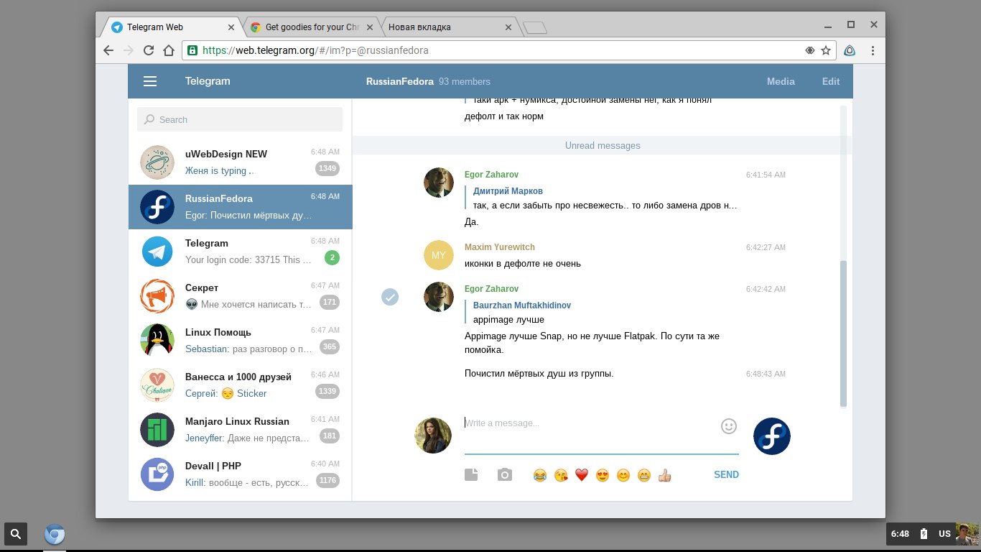The height and width of the screenshot is (552, 981).
Task: Open the uWebDesign NEW chat
Action: pyautogui.click(x=240, y=162)
